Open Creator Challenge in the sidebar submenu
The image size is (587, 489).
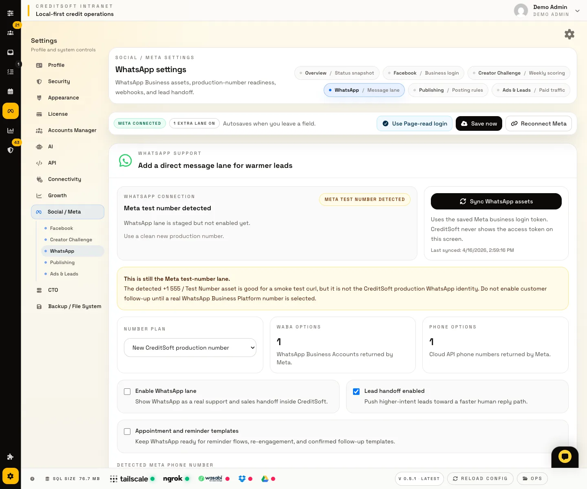point(71,240)
